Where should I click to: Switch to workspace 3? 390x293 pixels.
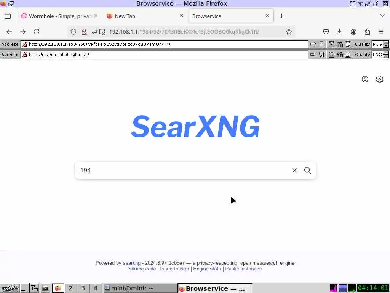click(83, 288)
